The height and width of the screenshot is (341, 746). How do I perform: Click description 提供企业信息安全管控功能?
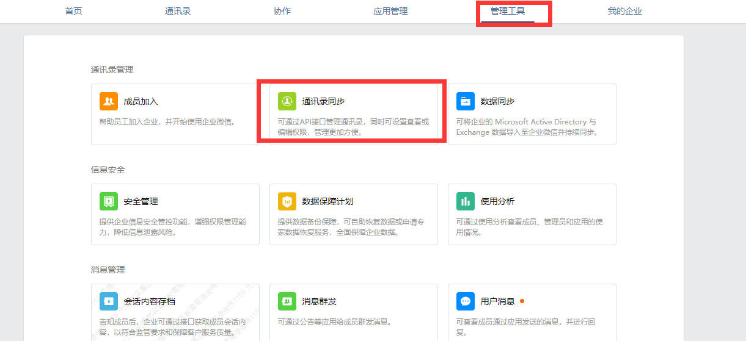(x=173, y=227)
